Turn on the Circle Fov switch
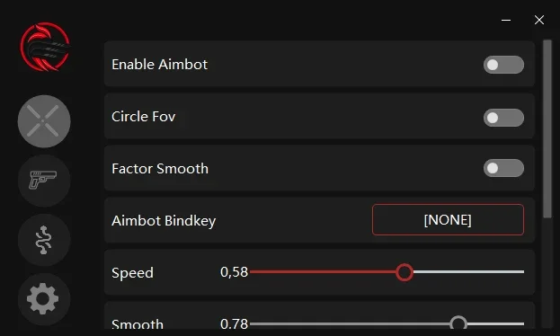This screenshot has height=336, width=560. pyautogui.click(x=503, y=118)
